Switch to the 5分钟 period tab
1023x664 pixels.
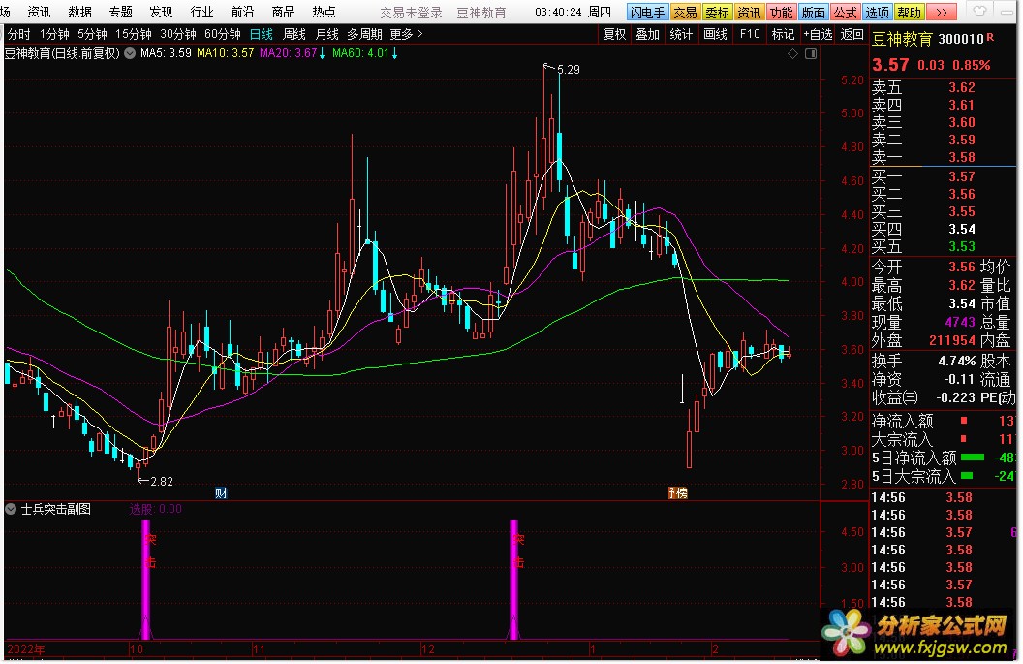[92, 34]
